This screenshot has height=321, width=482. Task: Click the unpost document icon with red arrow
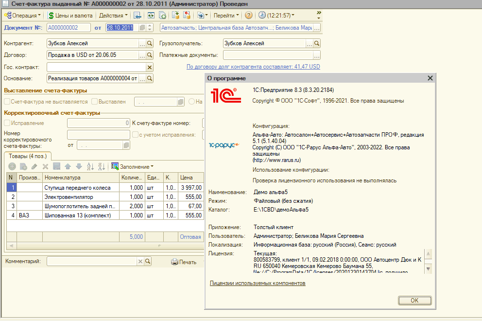(x=187, y=16)
